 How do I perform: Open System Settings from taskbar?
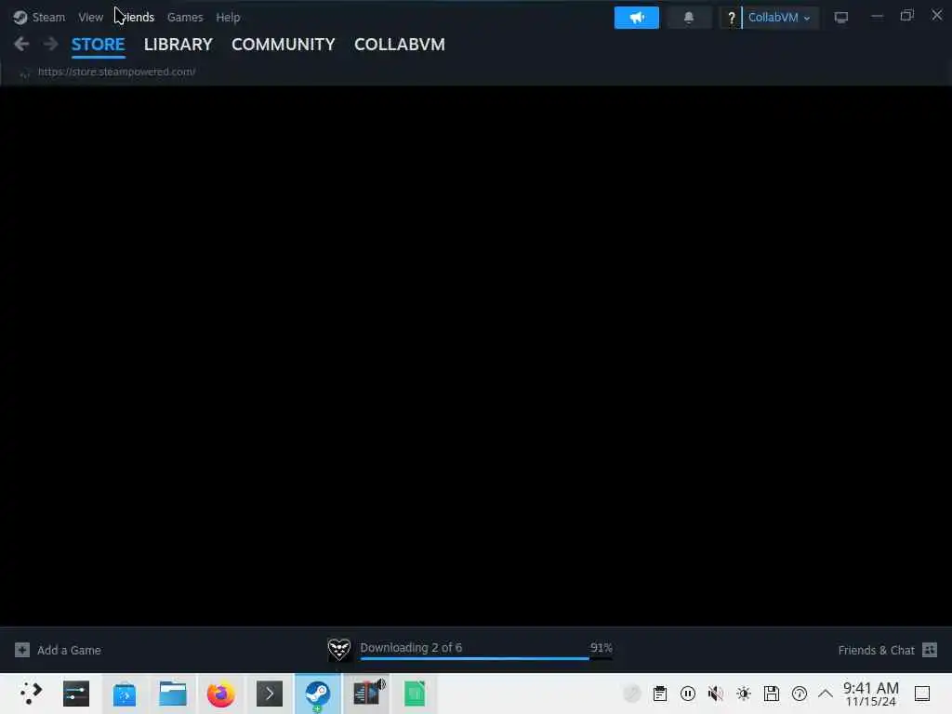click(x=76, y=694)
